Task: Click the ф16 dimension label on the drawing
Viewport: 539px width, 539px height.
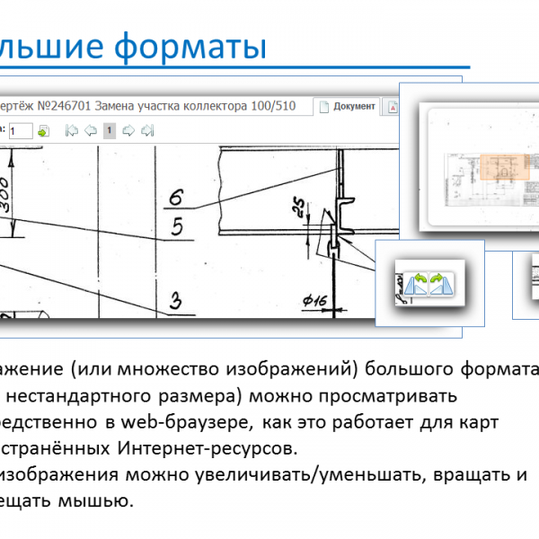Action: (x=314, y=302)
